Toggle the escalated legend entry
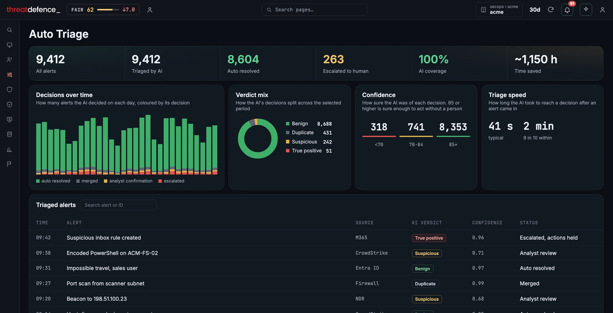 pos(171,181)
